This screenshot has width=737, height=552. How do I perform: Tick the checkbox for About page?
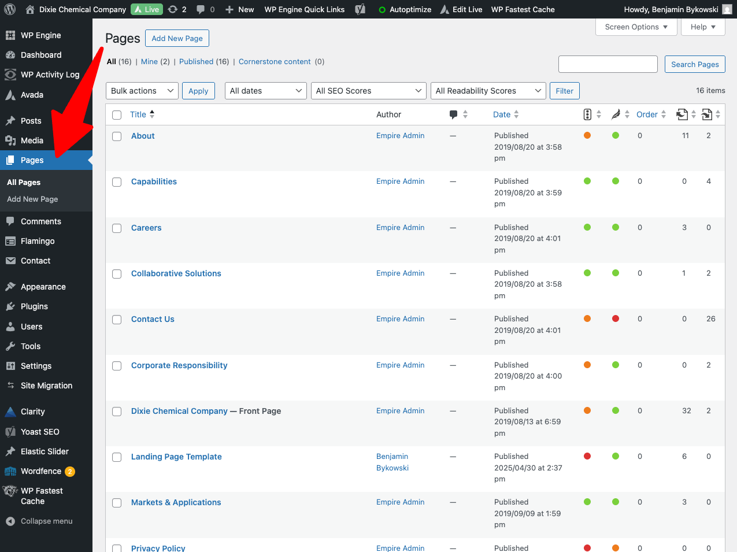tap(117, 136)
